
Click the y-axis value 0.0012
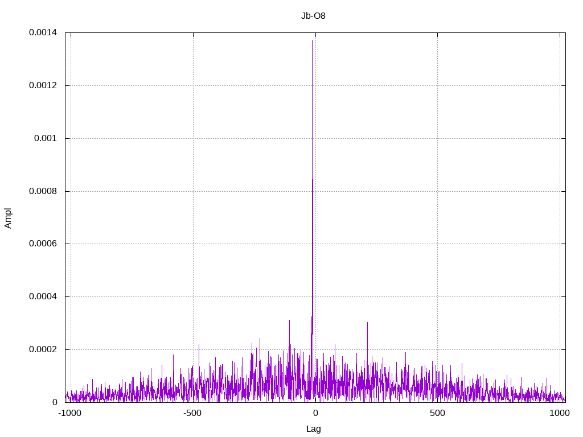coord(43,85)
